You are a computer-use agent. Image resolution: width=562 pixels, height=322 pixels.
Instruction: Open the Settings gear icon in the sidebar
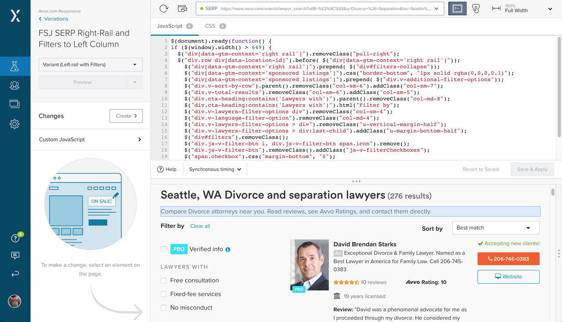point(14,124)
